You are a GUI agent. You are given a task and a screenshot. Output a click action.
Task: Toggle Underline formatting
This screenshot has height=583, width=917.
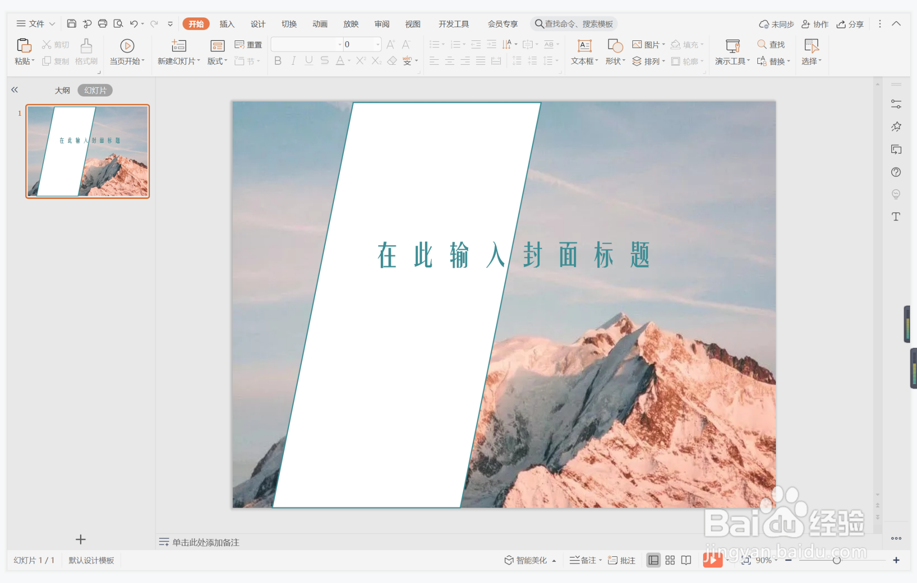[309, 61]
